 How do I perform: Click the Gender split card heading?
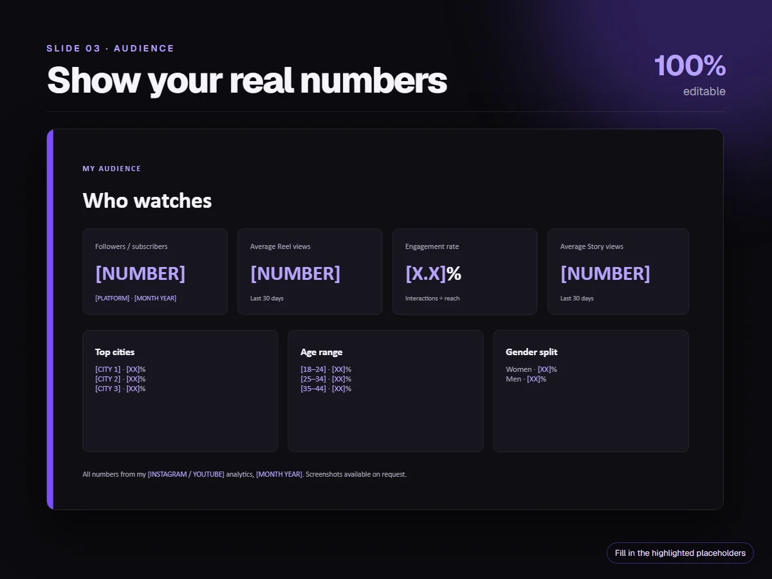(x=531, y=352)
